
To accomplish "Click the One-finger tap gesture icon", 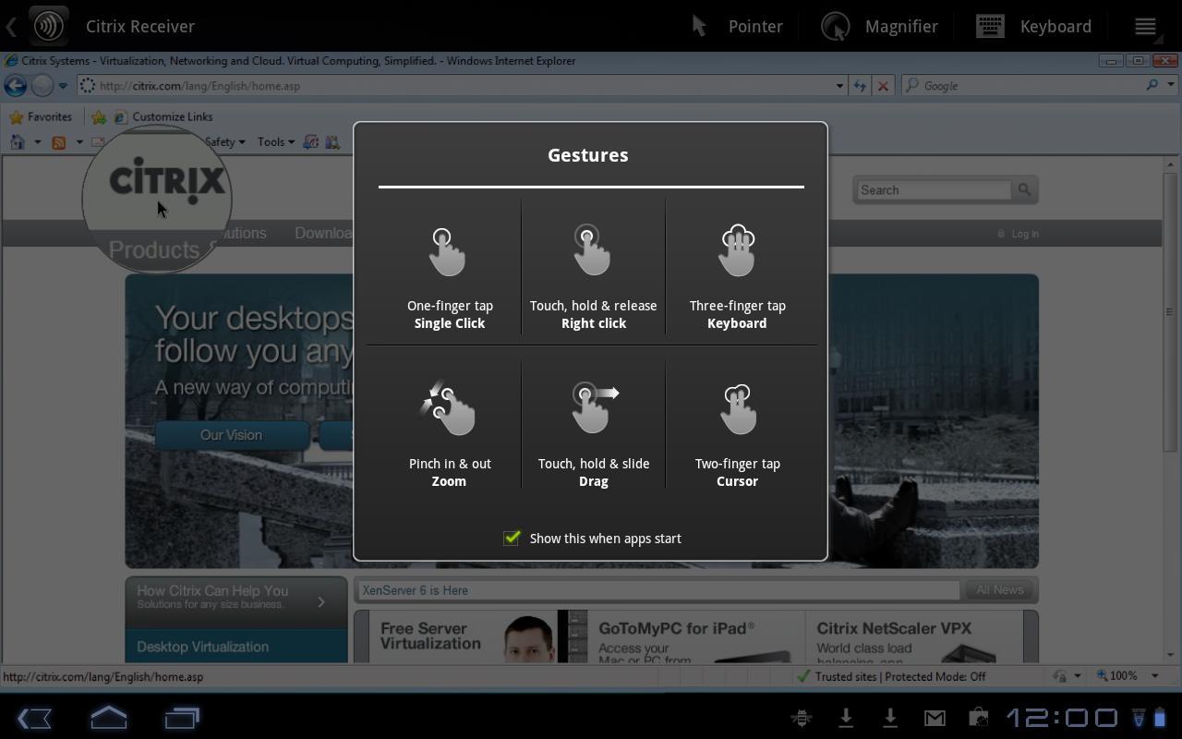I will [x=448, y=251].
